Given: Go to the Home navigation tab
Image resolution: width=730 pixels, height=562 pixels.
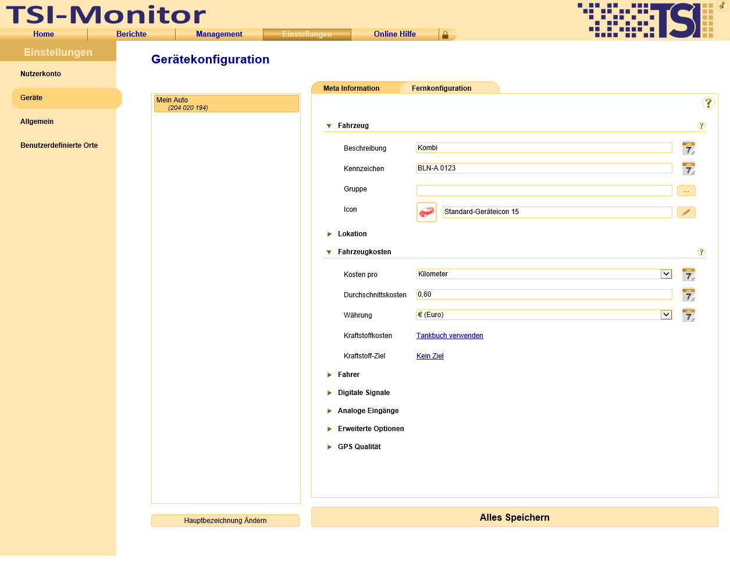Looking at the screenshot, I should point(44,34).
